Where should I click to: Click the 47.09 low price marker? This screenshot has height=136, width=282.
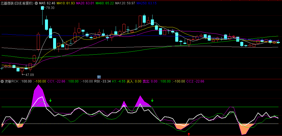pyautogui.click(x=30, y=74)
